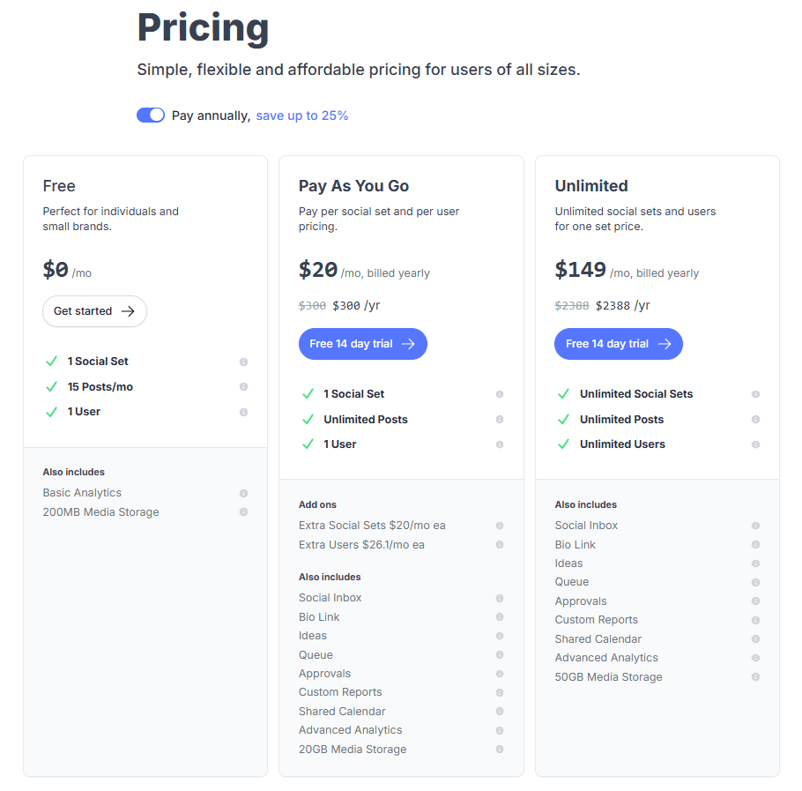Show info for Social Inbox under Pay As You Go

500,598
